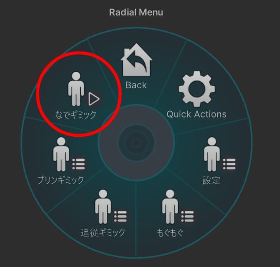Select the もぐもぐ menu label
The height and width of the screenshot is (267, 280).
[x=170, y=233]
